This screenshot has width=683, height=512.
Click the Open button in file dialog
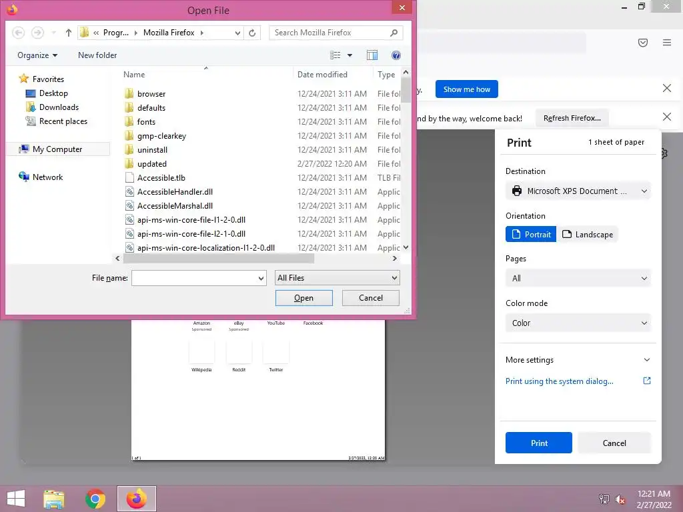[303, 298]
